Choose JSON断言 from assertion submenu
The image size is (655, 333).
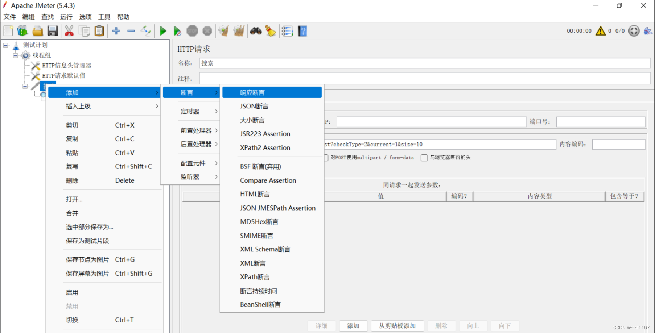[x=272, y=106]
